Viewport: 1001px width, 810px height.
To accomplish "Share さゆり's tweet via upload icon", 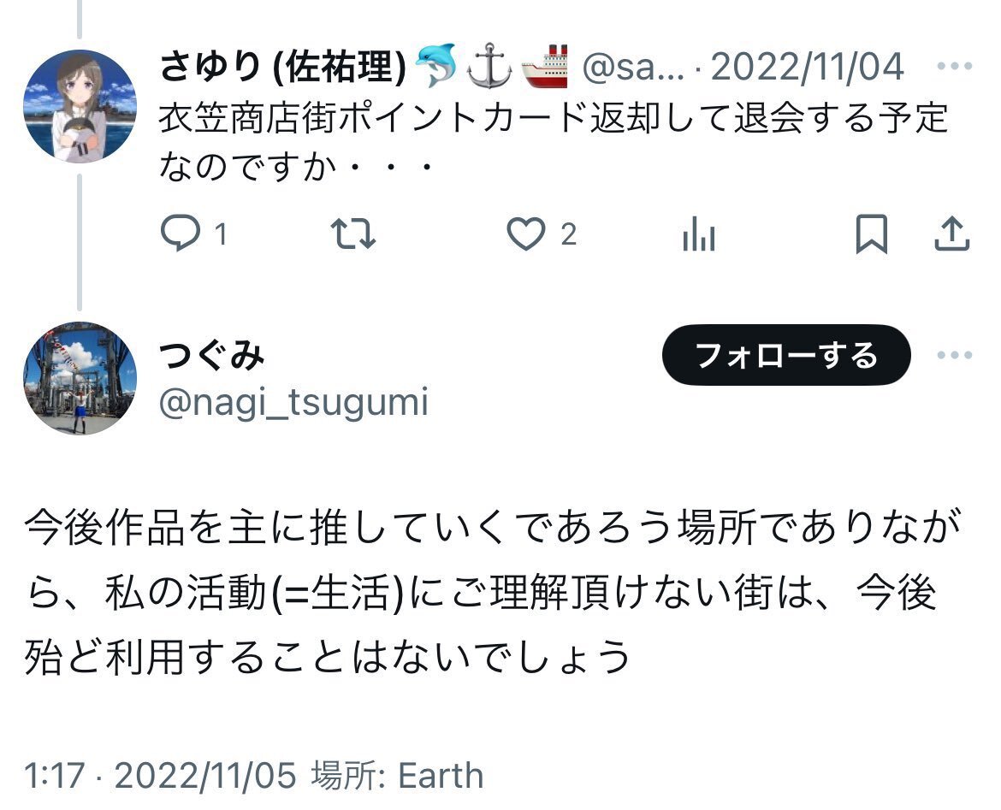I will point(952,234).
